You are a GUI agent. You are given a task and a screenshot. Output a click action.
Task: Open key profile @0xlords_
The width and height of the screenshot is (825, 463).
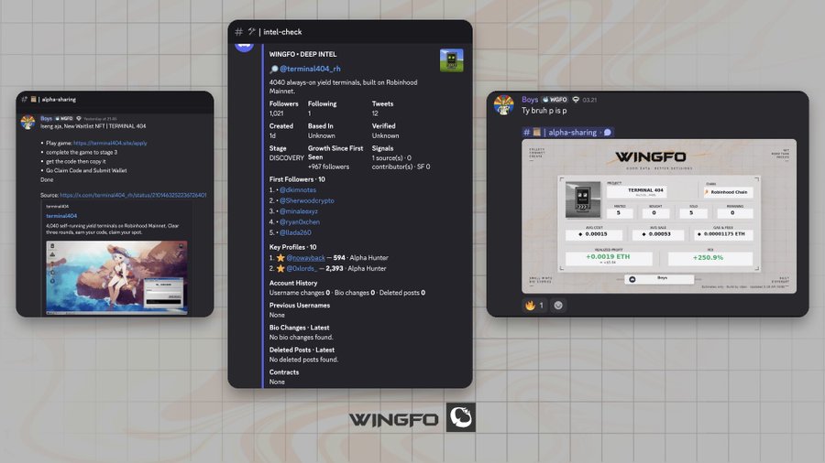coord(302,268)
